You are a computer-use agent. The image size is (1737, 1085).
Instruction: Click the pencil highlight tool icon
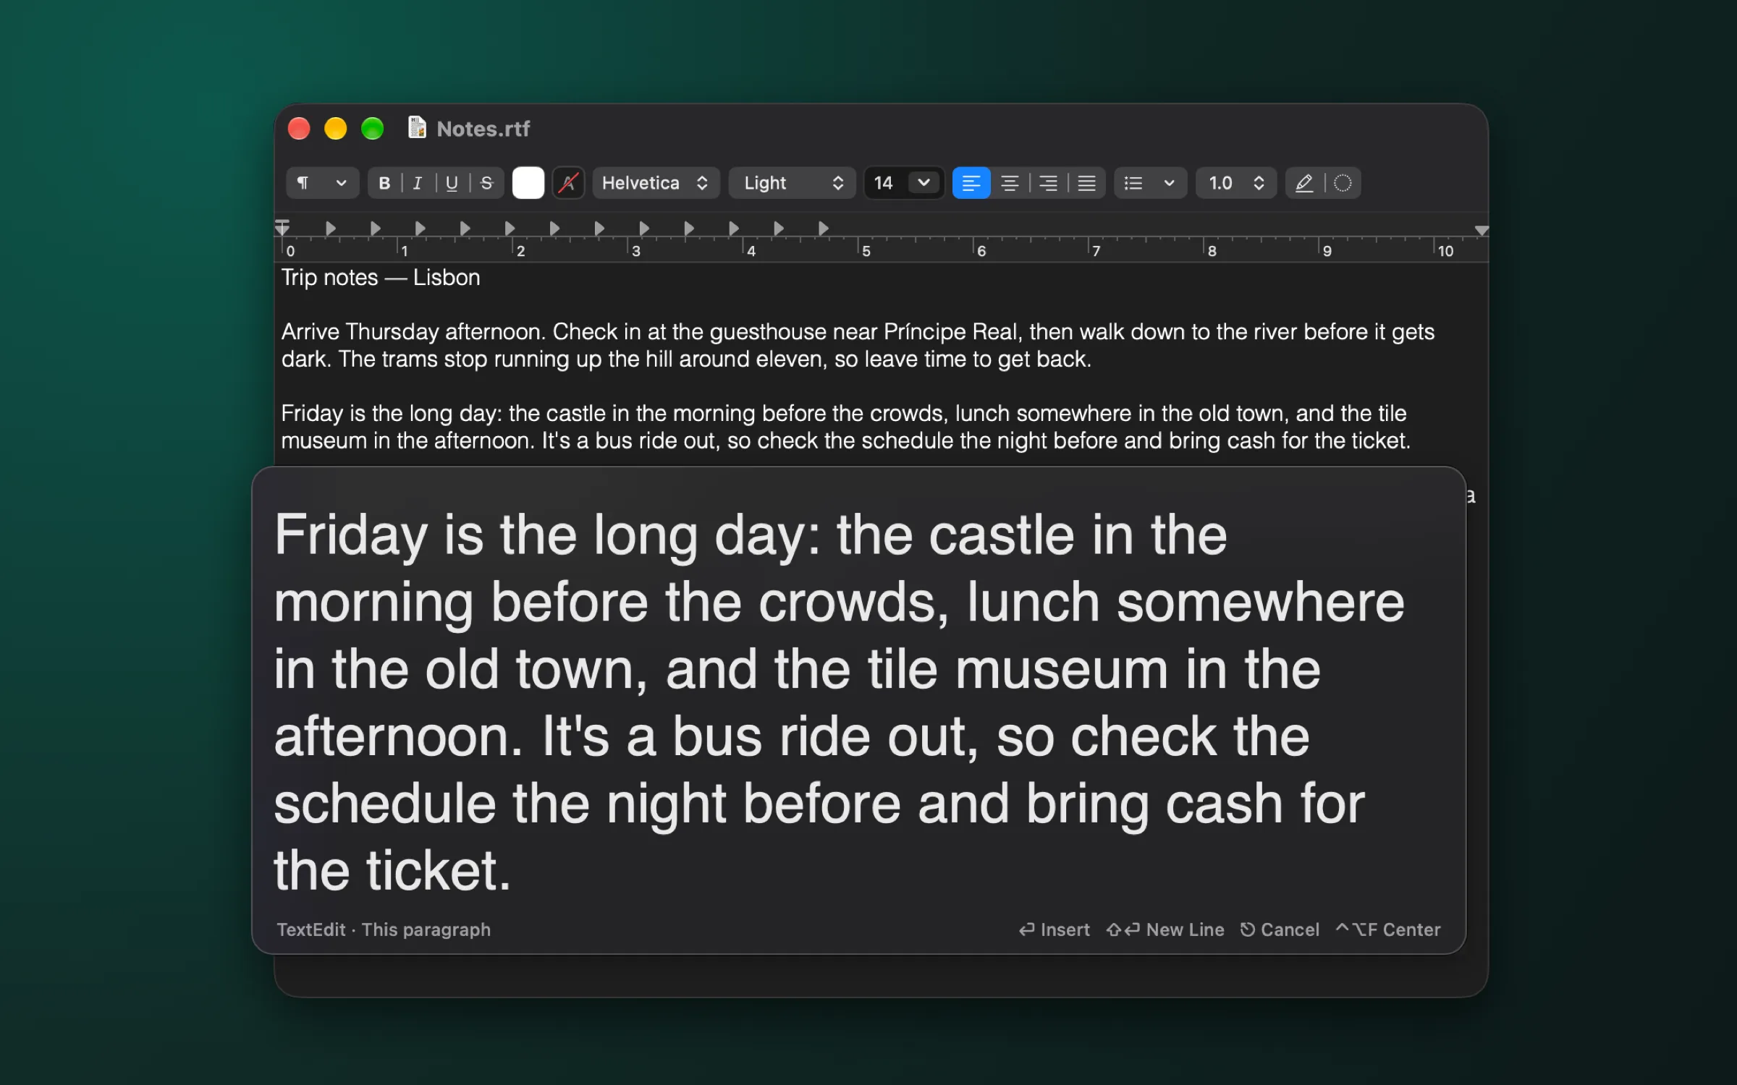(x=1304, y=183)
